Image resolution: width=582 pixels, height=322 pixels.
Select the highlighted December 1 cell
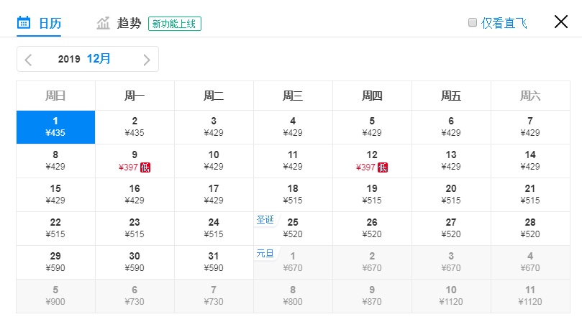55,127
